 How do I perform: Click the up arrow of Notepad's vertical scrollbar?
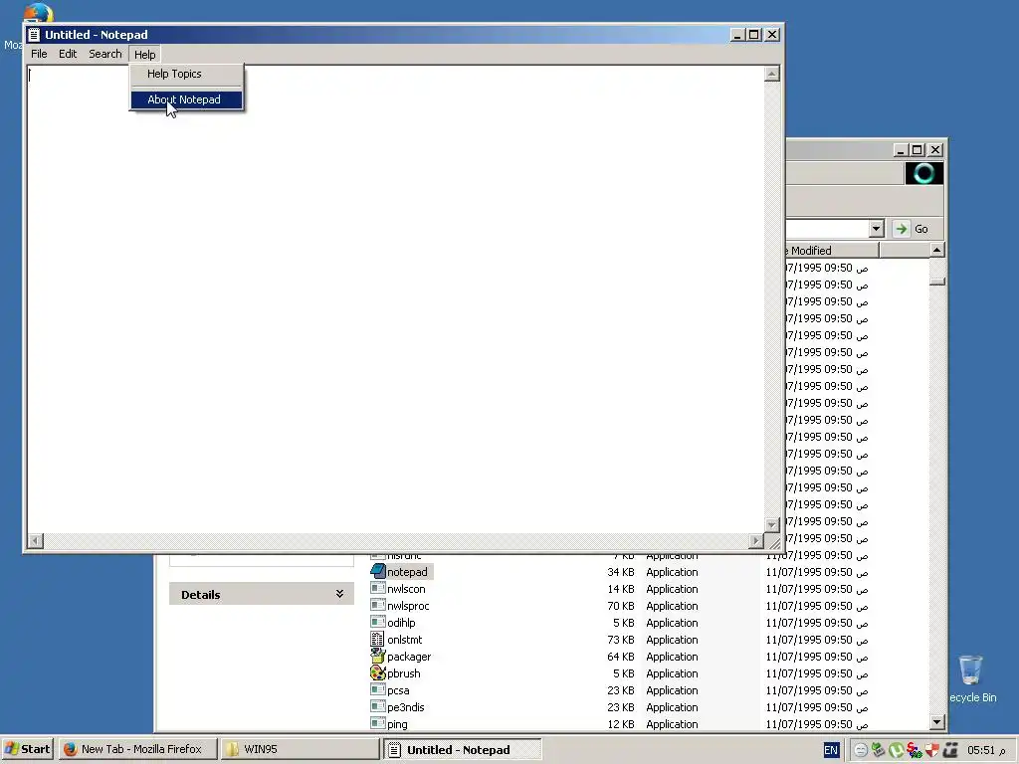click(x=771, y=74)
